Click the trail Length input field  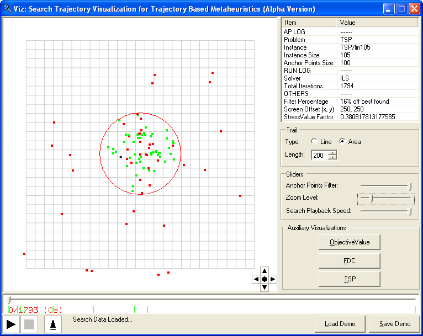click(320, 155)
